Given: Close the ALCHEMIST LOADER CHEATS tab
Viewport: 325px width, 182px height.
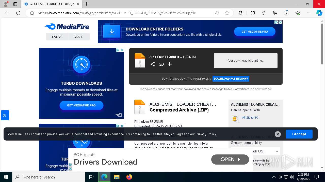Looking at the screenshot, I should click(78, 4).
